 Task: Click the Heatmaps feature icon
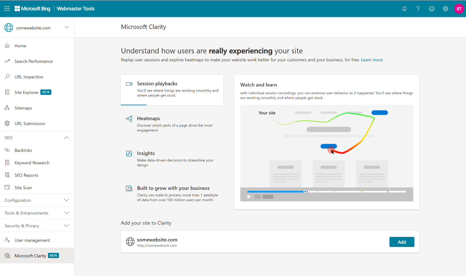pyautogui.click(x=129, y=119)
